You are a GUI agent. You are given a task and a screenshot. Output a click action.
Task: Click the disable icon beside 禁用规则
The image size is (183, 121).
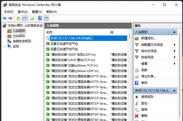click(137, 97)
